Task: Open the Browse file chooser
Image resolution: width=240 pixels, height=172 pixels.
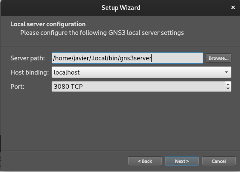Action: point(218,58)
